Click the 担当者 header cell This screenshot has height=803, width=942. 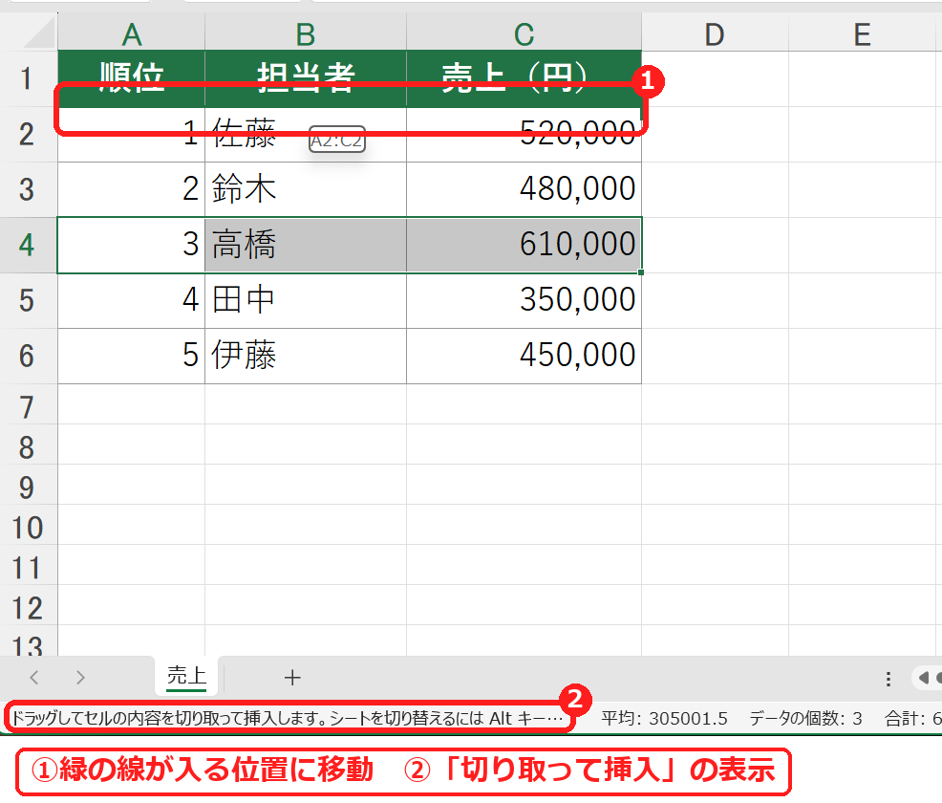(306, 78)
